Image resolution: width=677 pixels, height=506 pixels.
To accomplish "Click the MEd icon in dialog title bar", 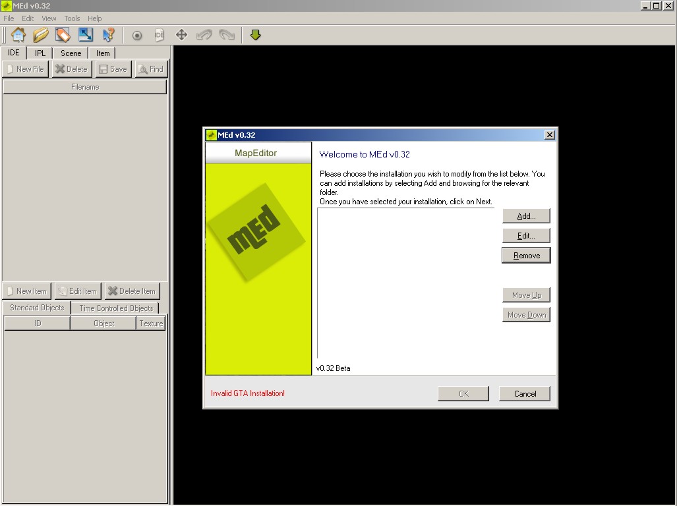I will [211, 135].
